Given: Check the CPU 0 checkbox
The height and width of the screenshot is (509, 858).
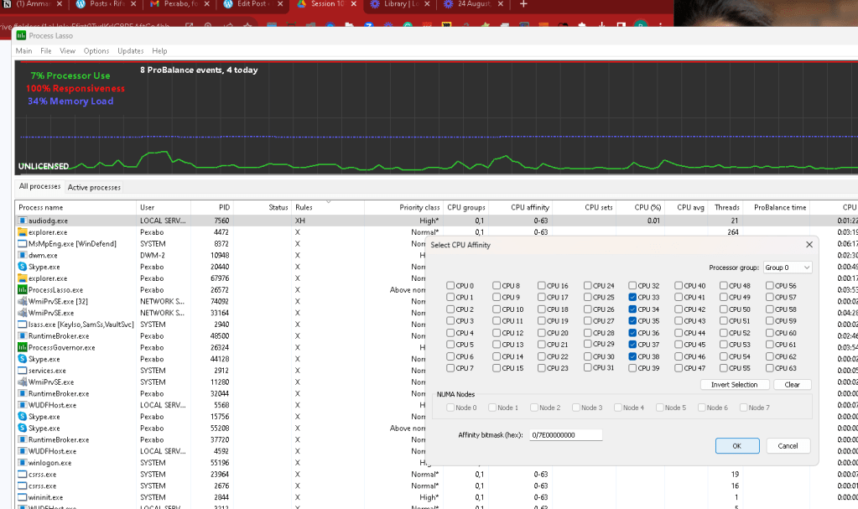Looking at the screenshot, I should pyautogui.click(x=450, y=285).
